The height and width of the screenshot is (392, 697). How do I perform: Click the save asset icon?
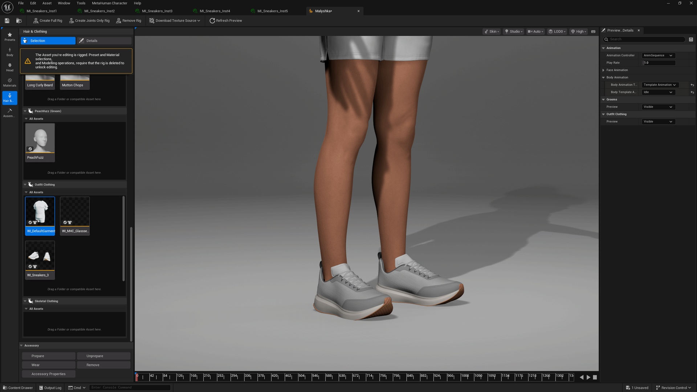pos(7,21)
